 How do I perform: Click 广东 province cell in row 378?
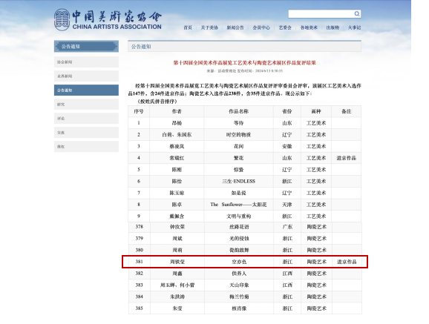(287, 227)
